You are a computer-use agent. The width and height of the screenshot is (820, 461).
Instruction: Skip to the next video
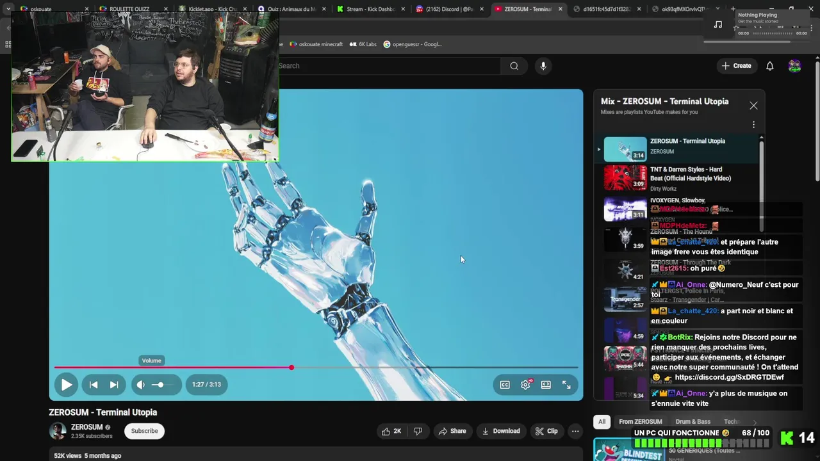pos(114,385)
